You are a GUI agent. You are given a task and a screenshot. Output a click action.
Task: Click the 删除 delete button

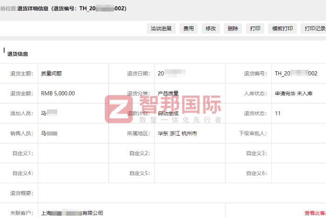tap(233, 28)
